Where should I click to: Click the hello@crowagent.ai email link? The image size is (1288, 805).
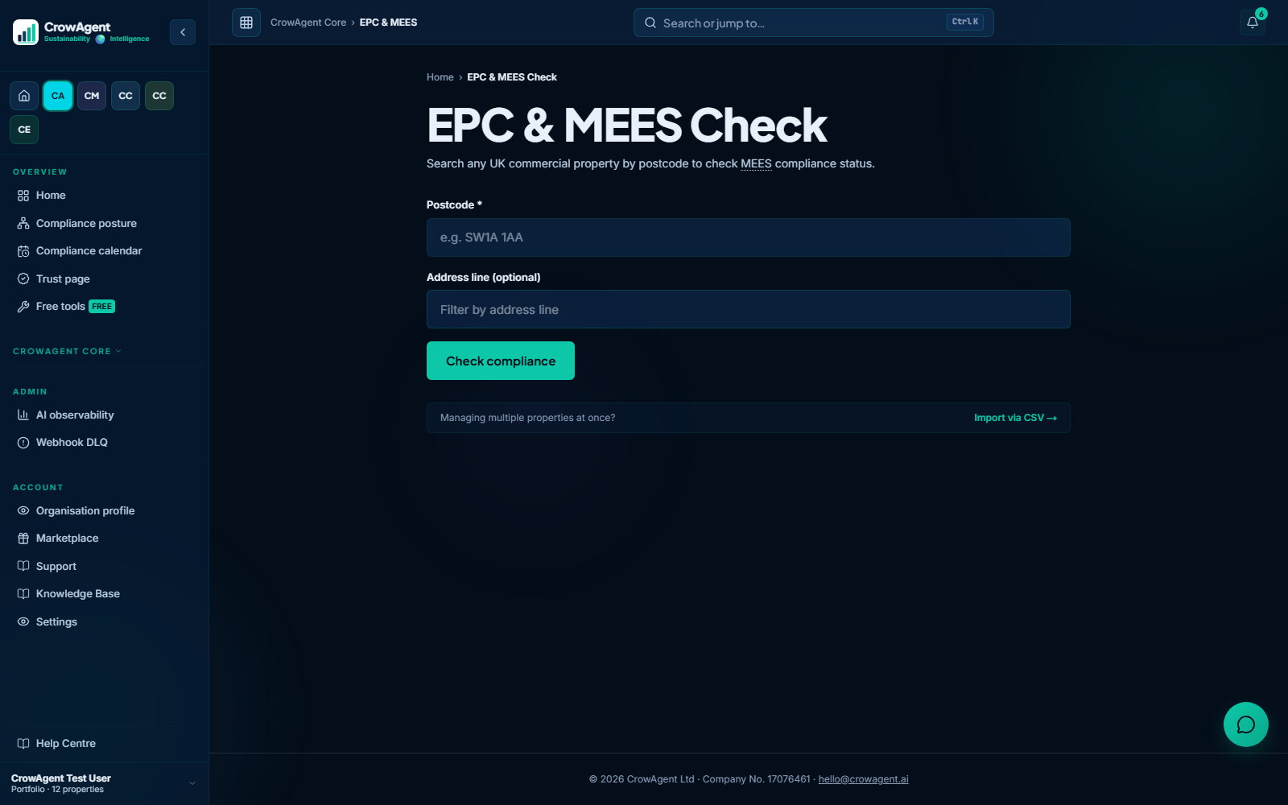[x=863, y=779]
